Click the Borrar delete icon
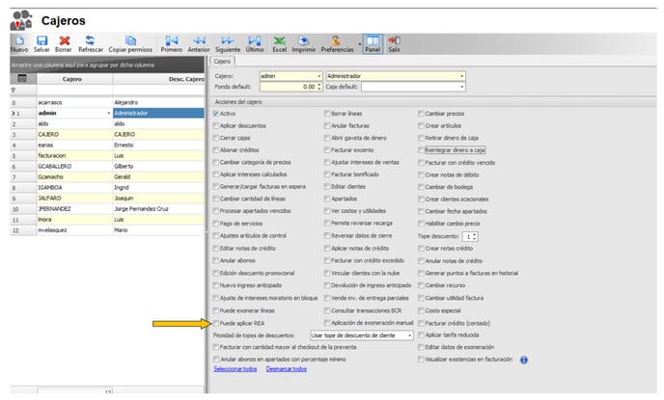 64,44
